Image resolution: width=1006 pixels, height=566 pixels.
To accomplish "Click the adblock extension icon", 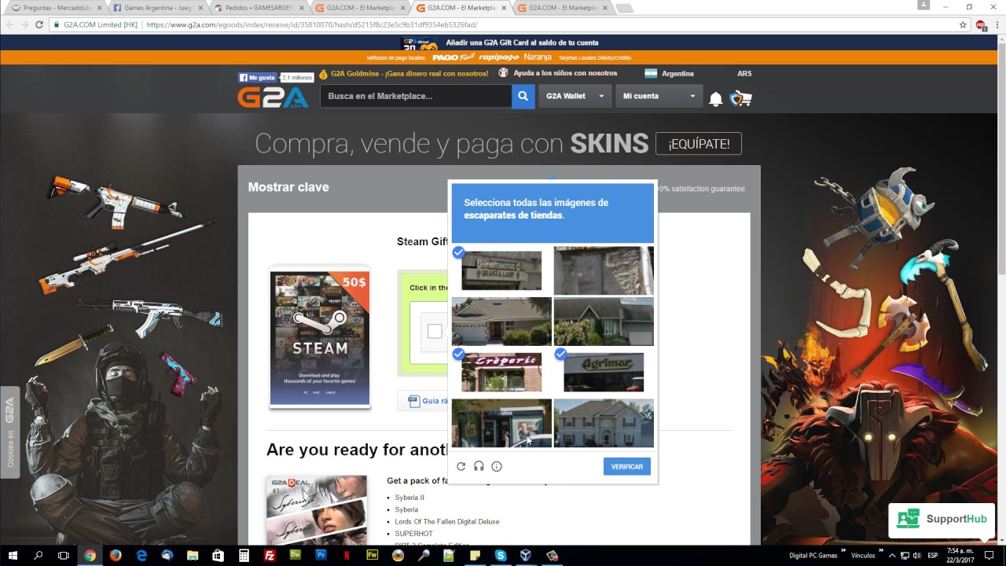I will (x=981, y=24).
